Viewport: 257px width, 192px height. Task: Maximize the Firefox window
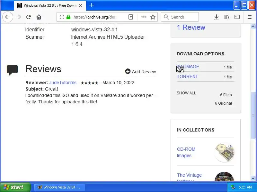[244, 5]
